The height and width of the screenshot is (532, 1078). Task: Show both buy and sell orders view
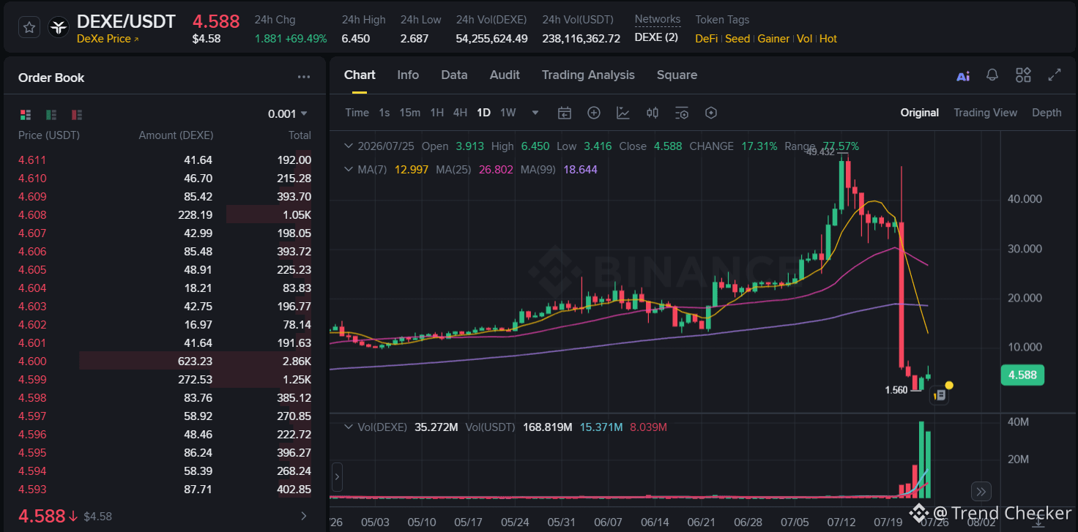26,114
